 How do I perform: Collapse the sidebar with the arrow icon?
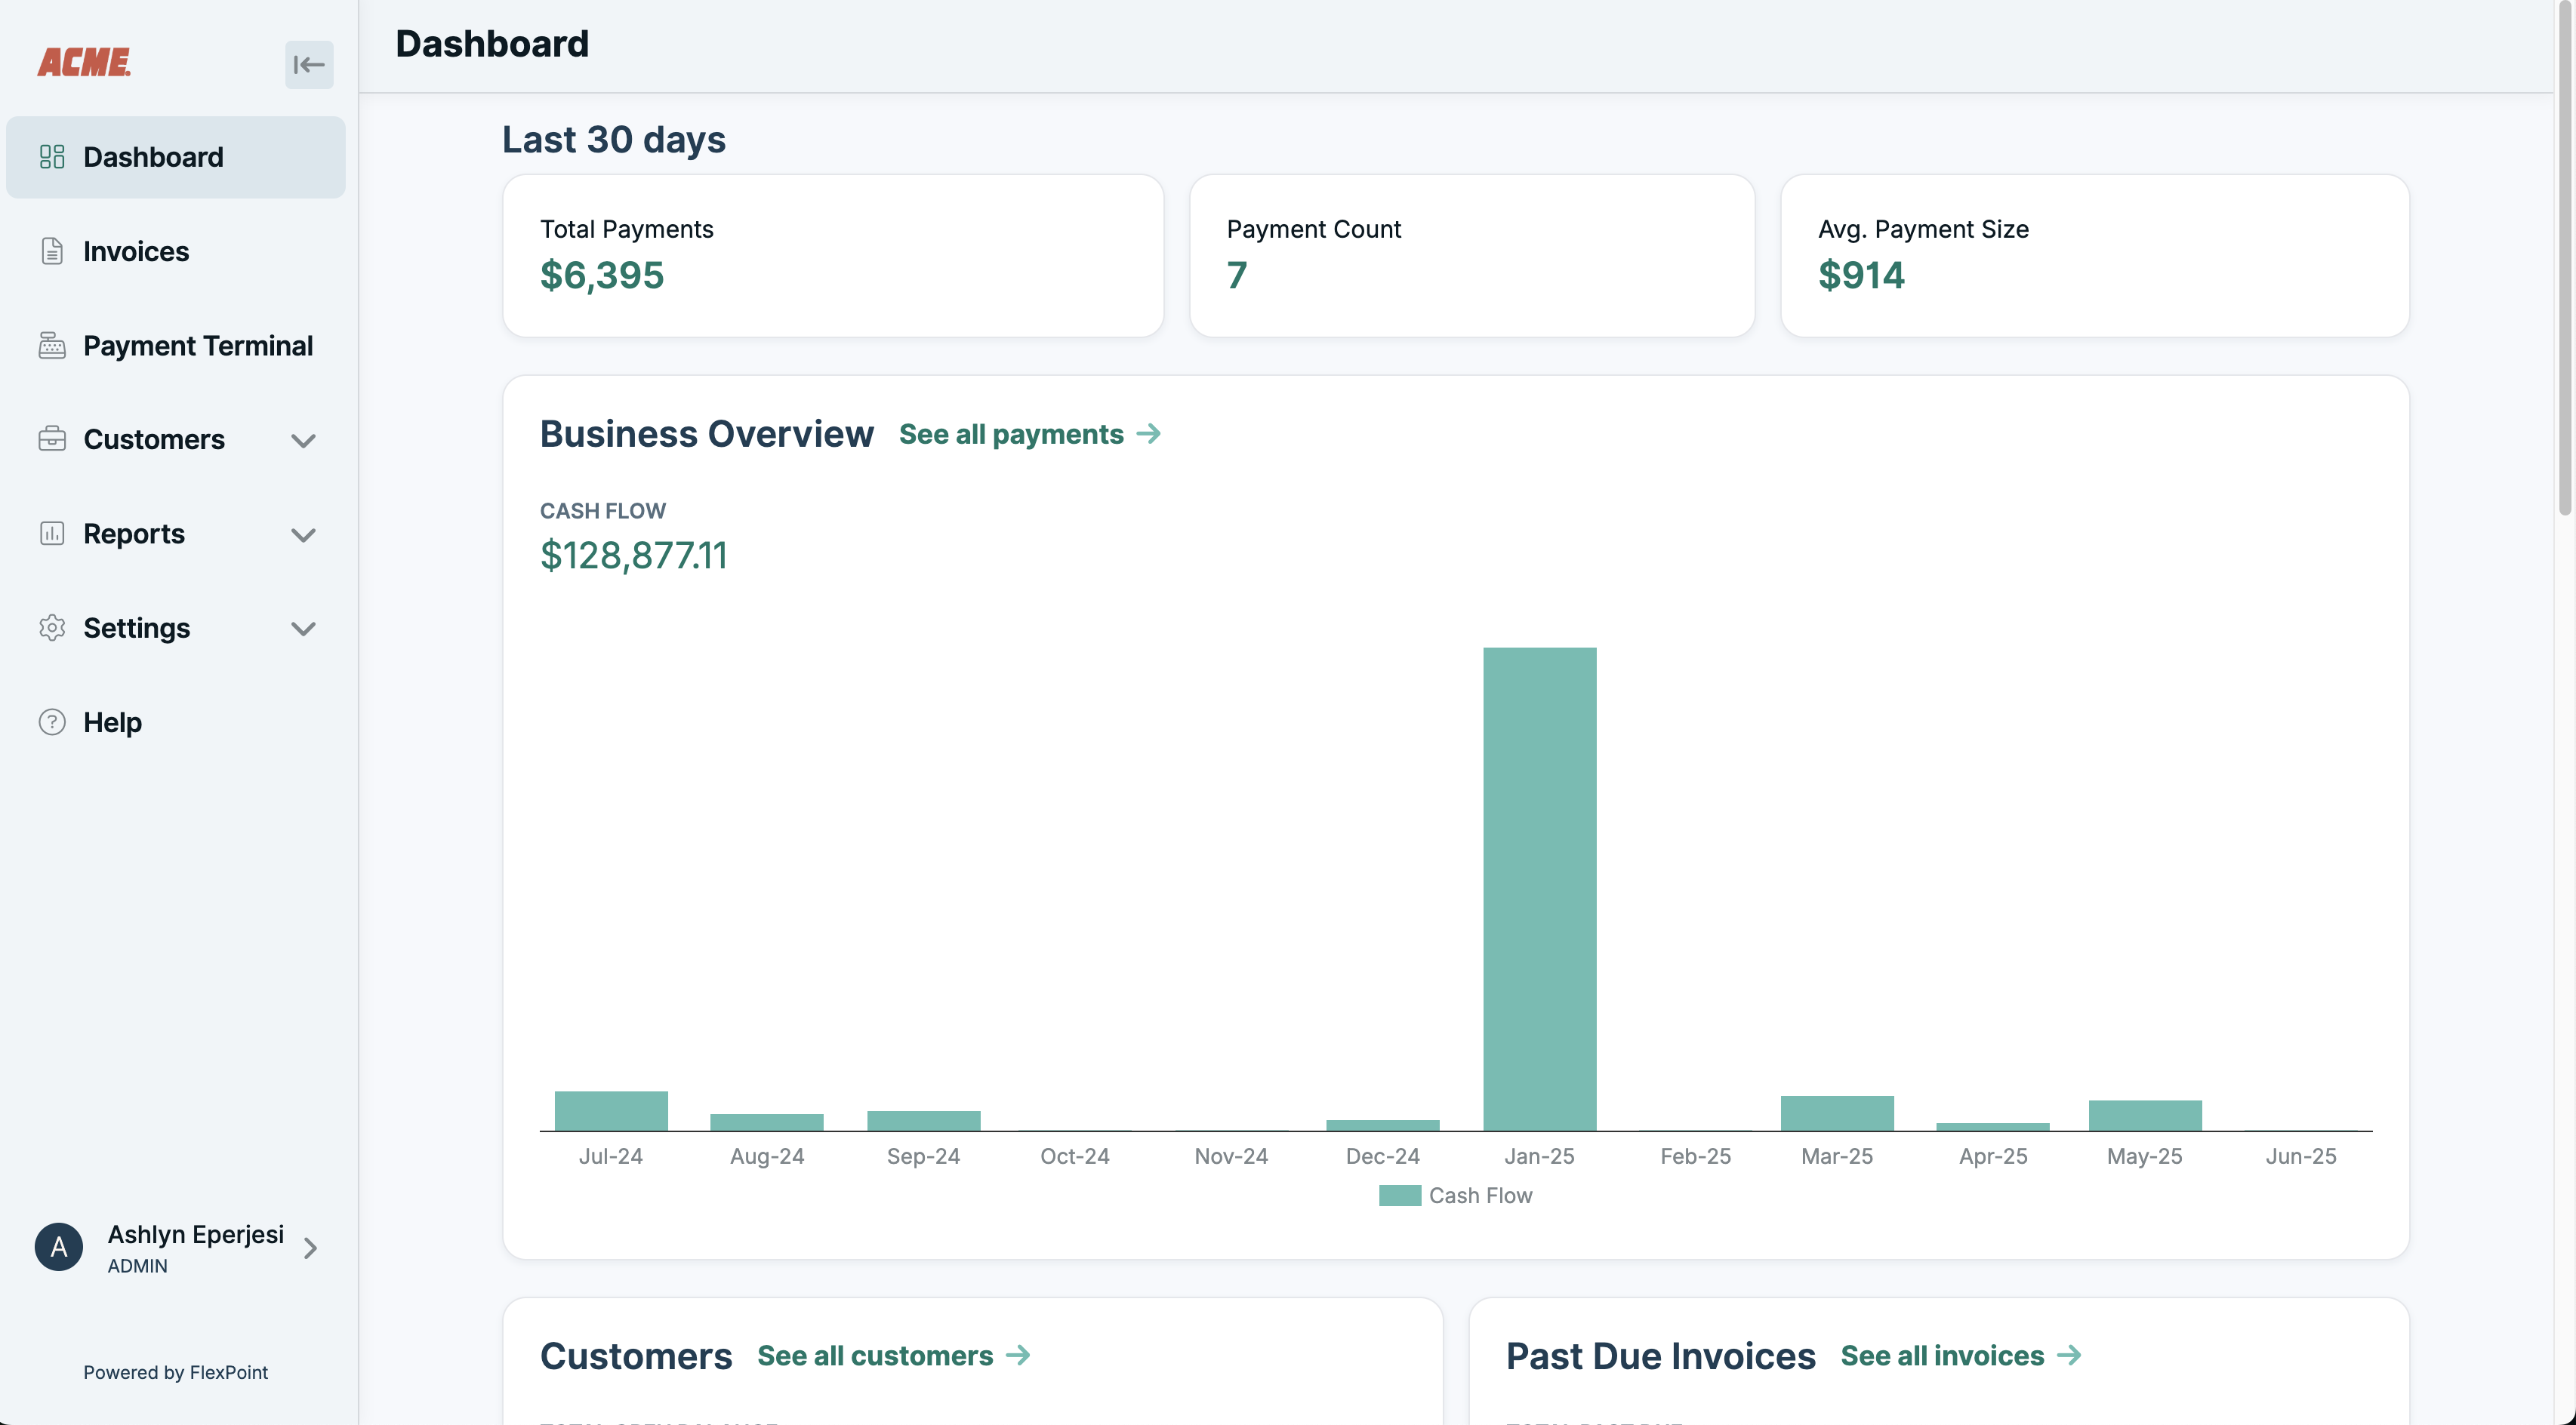[x=309, y=65]
